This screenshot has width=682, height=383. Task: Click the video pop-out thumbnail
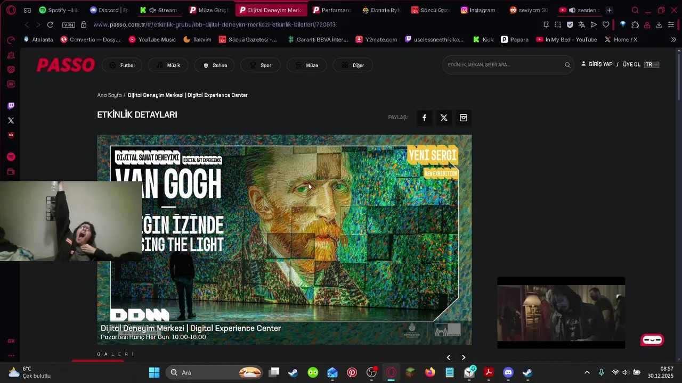point(561,313)
